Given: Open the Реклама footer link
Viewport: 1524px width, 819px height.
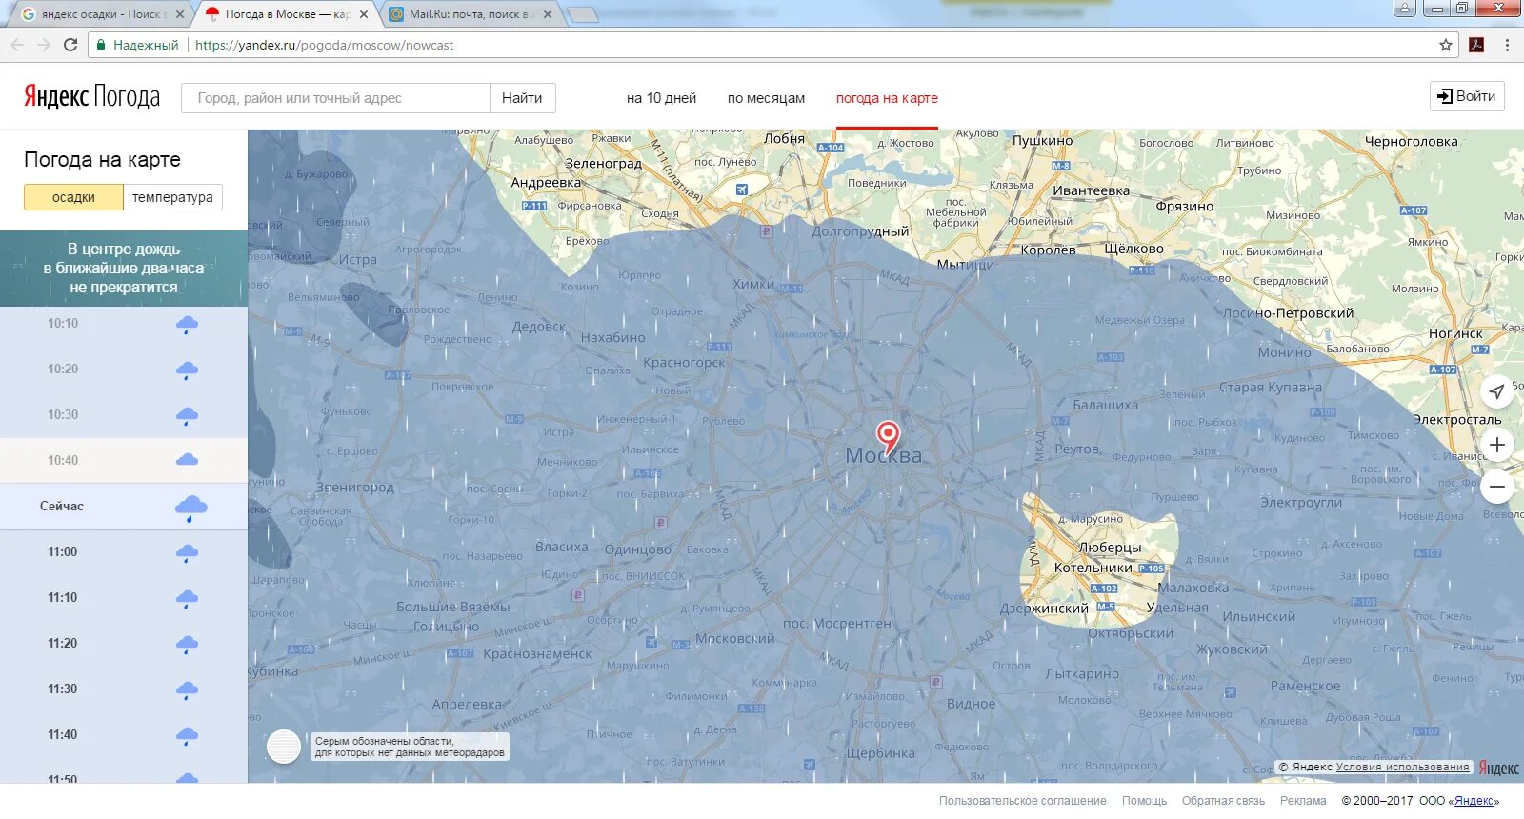Looking at the screenshot, I should 1303,801.
